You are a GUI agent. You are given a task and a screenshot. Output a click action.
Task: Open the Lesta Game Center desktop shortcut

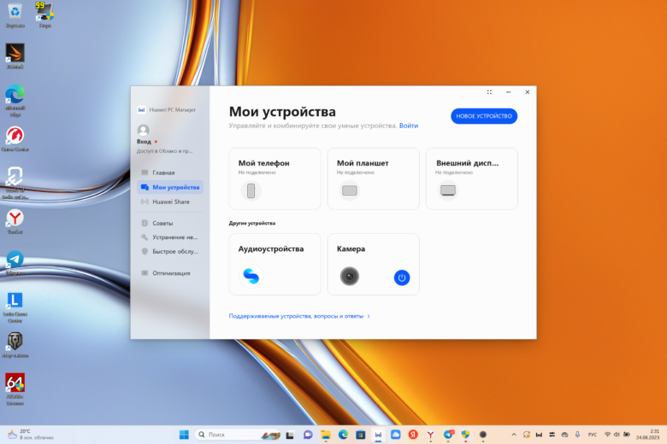point(15,307)
